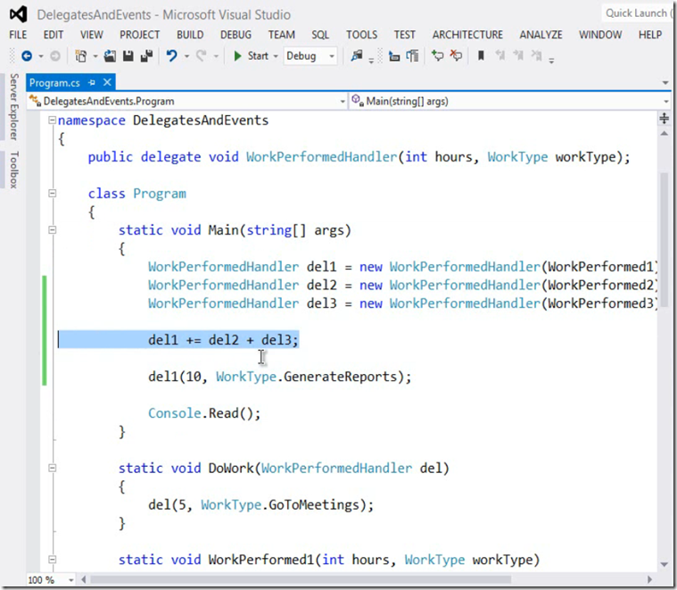This screenshot has width=677, height=590.
Task: Click the vertical scrollbar down arrow
Action: tap(664, 563)
